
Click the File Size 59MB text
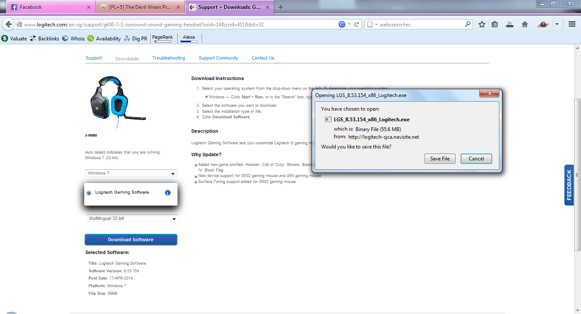[103, 294]
